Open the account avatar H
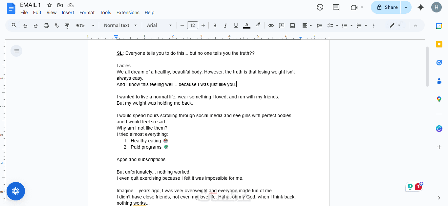Screen dimensions: 448x206 pos(437,7)
